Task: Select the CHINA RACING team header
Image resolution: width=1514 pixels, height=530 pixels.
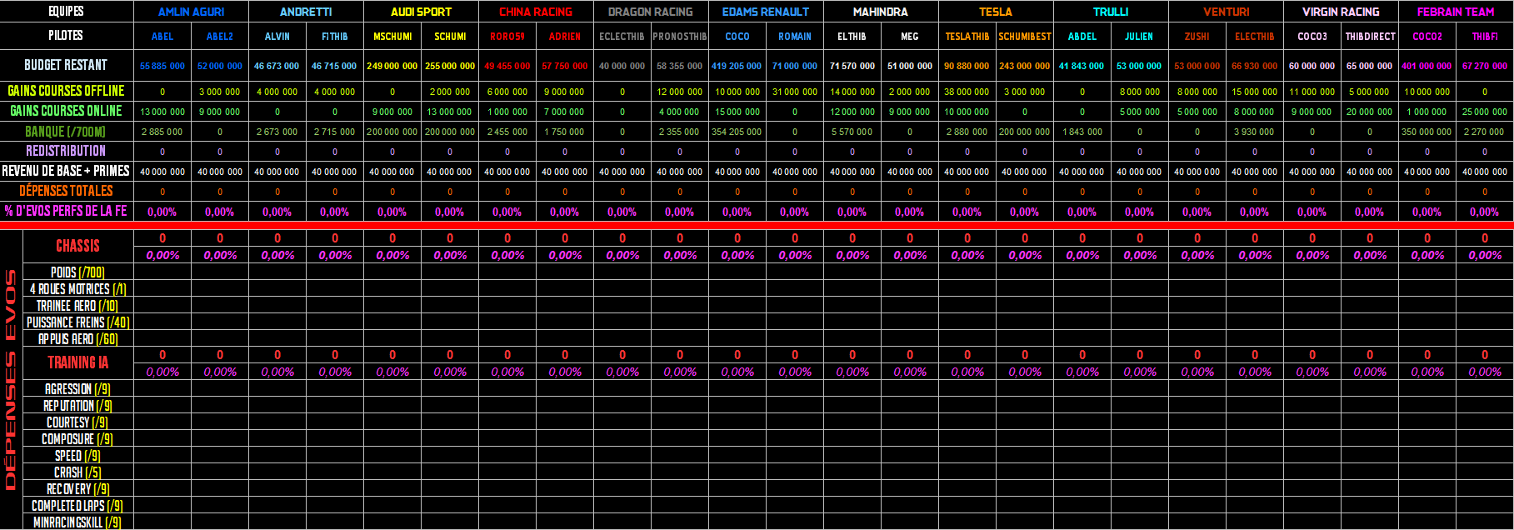Action: 536,12
